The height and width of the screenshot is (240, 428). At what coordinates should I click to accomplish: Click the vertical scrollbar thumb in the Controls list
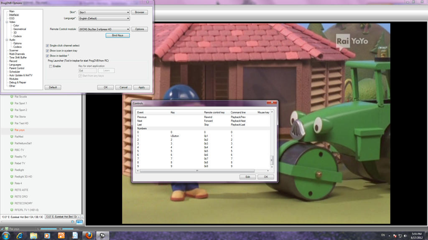click(x=272, y=160)
